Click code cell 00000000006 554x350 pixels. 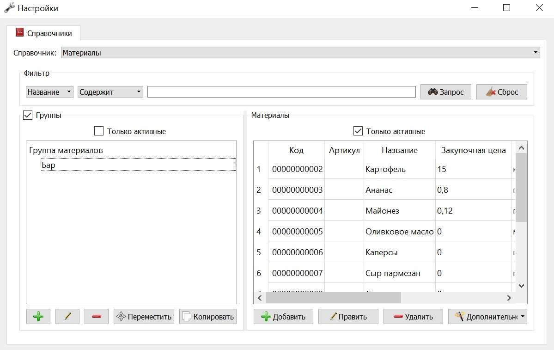(x=297, y=252)
